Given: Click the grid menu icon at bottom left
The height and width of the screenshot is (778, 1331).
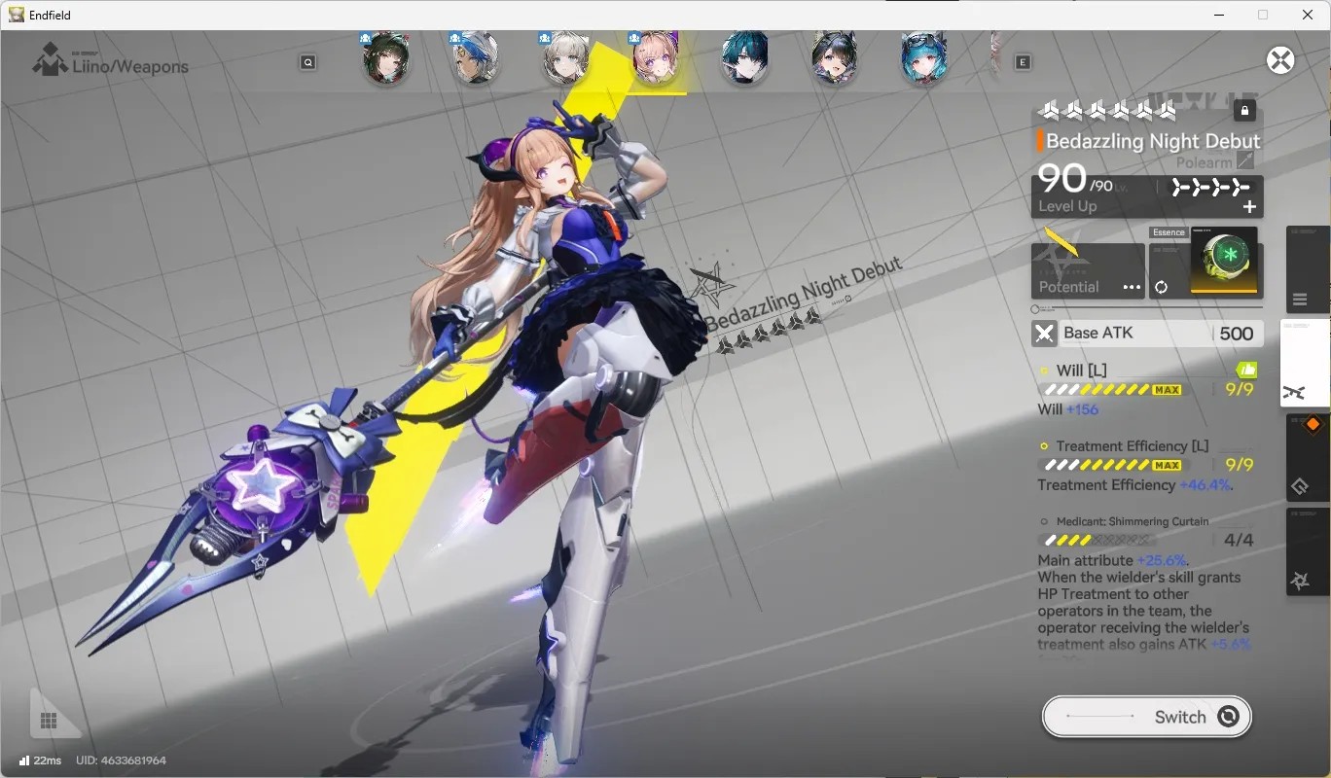Looking at the screenshot, I should 49,721.
